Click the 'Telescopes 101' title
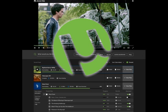The image size is (168, 112). pyautogui.click(x=46, y=76)
